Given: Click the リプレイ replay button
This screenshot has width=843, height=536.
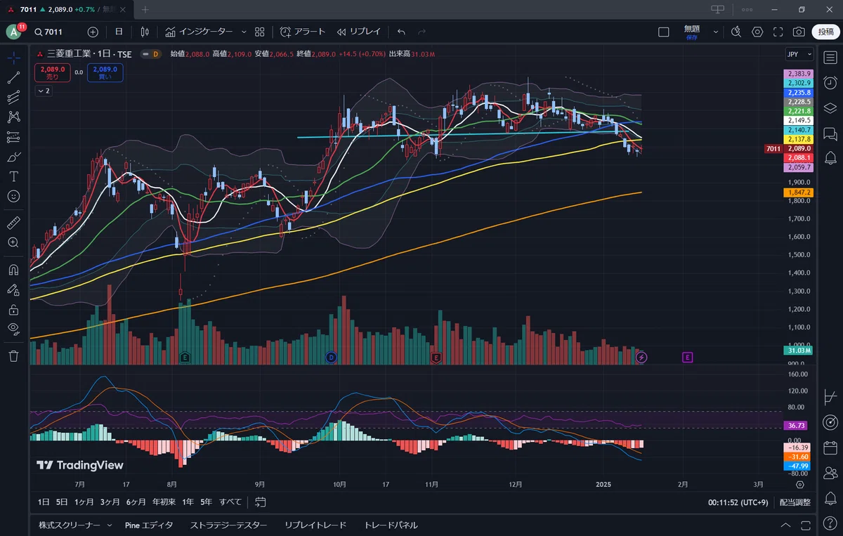Looking at the screenshot, I should click(x=358, y=32).
